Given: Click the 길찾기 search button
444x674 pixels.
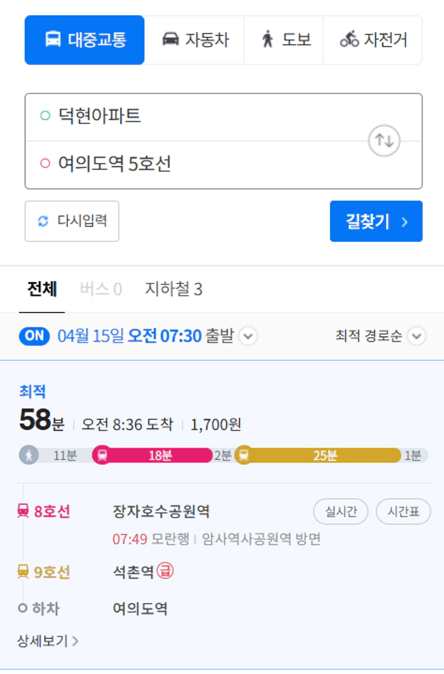Looking at the screenshot, I should [376, 221].
